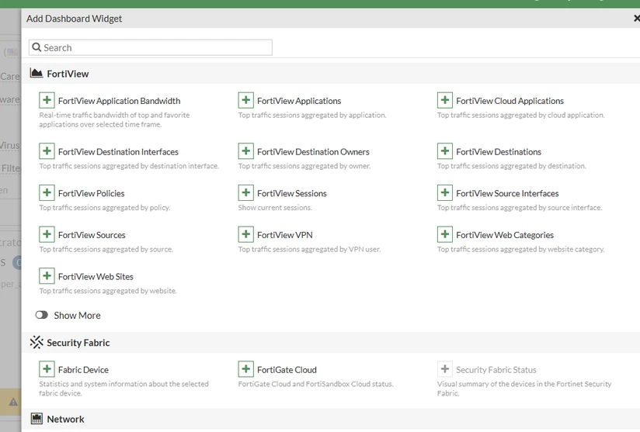
Task: Select the FortiView Sources title text
Action: [92, 235]
